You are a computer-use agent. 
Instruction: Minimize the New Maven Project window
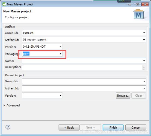(130, 4)
